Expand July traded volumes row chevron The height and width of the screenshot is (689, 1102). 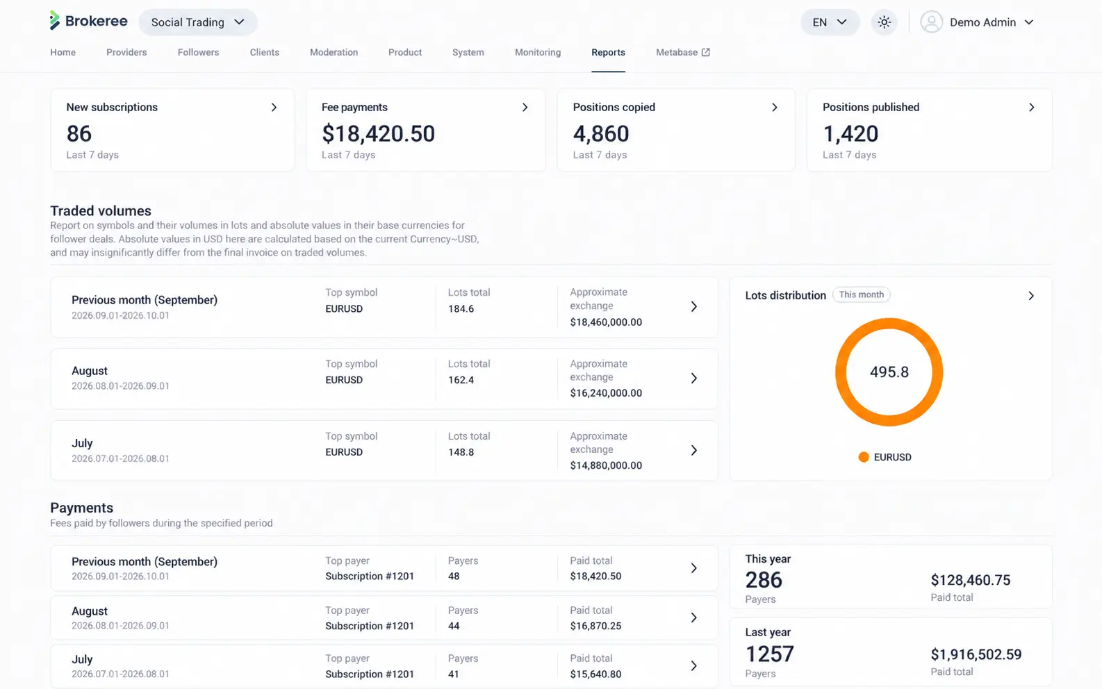pyautogui.click(x=693, y=450)
